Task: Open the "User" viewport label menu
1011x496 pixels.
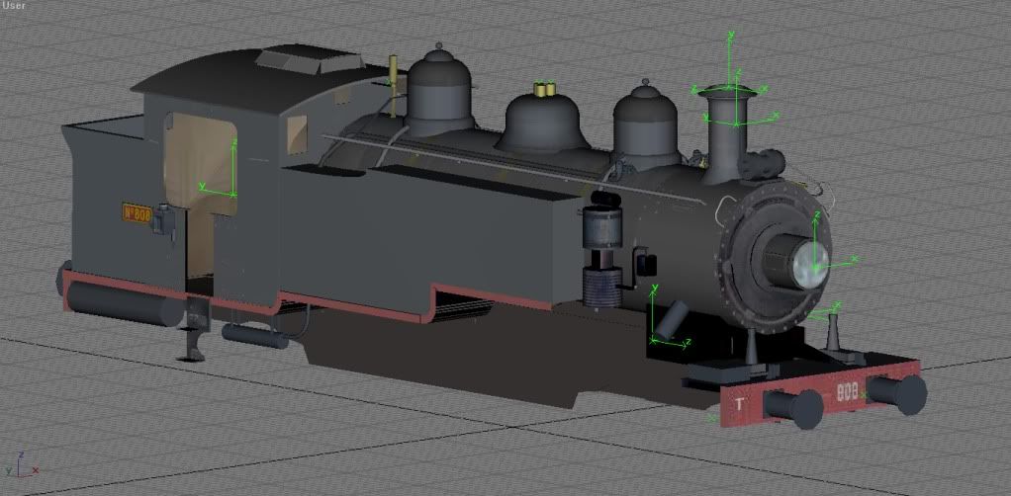Action: coord(13,5)
